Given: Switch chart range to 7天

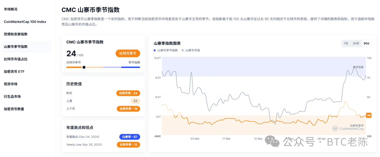Looking at the screenshot, I should [346, 43].
